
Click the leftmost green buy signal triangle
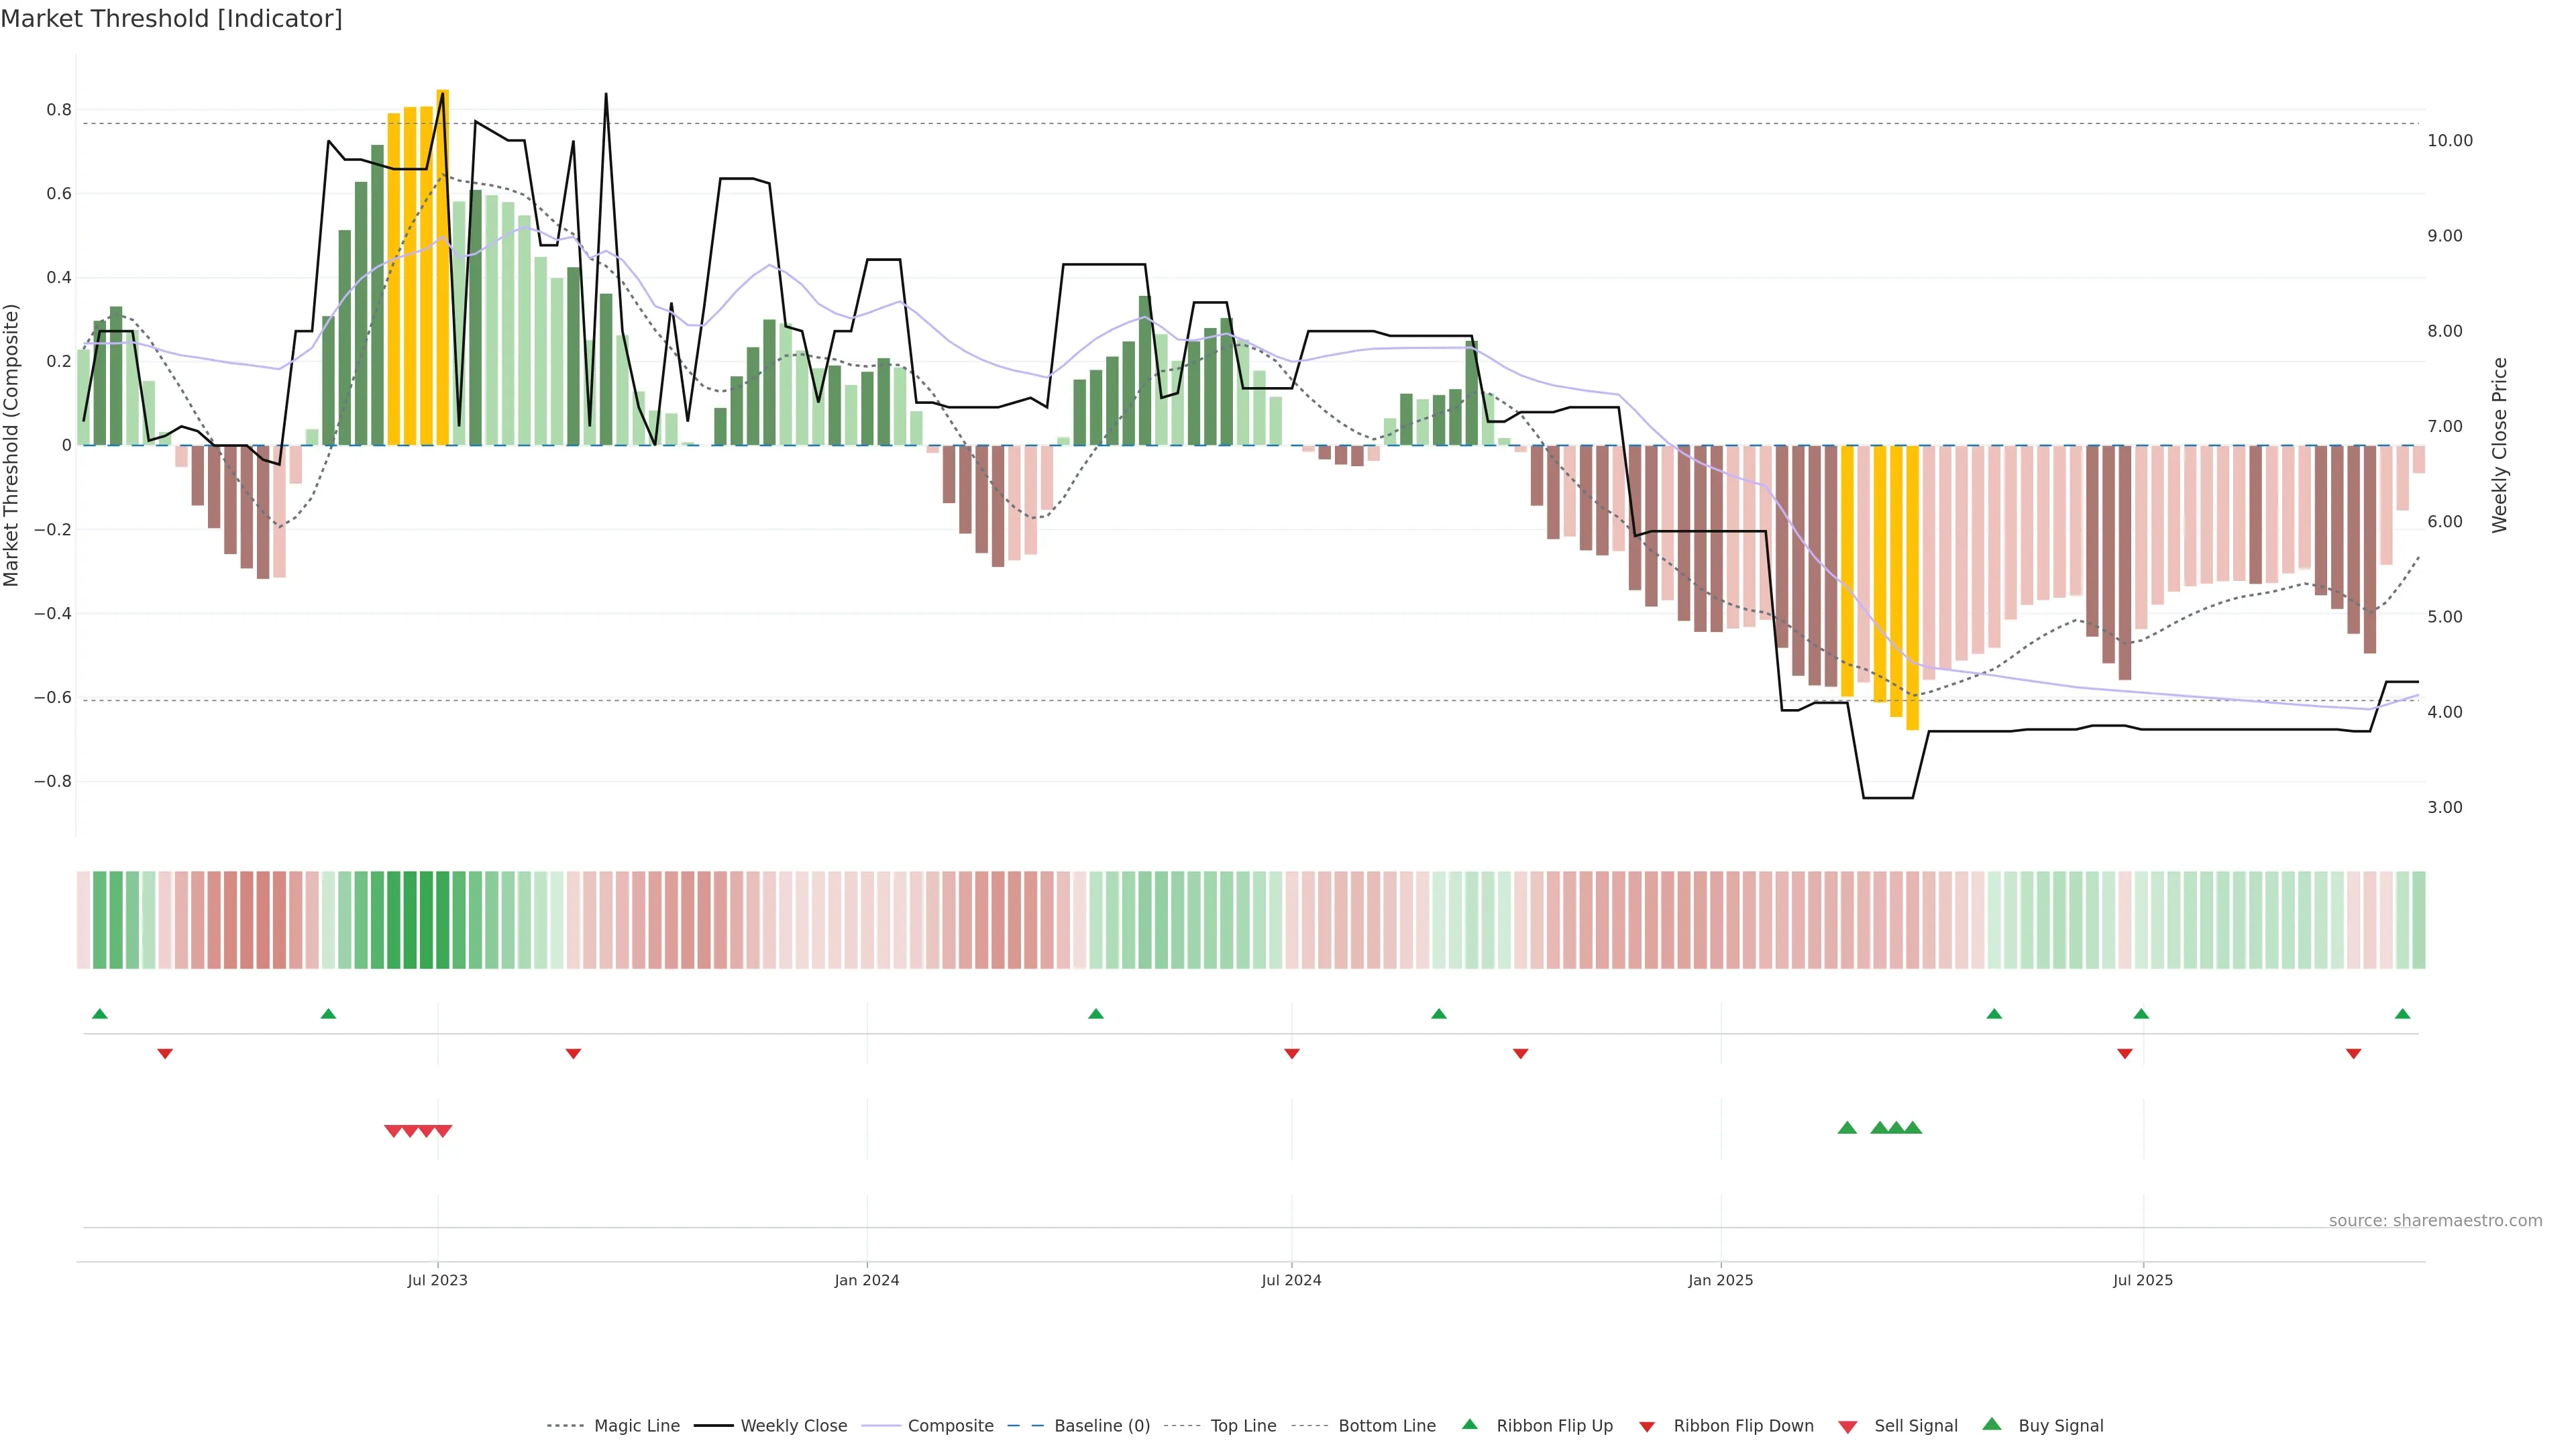pos(1847,1128)
